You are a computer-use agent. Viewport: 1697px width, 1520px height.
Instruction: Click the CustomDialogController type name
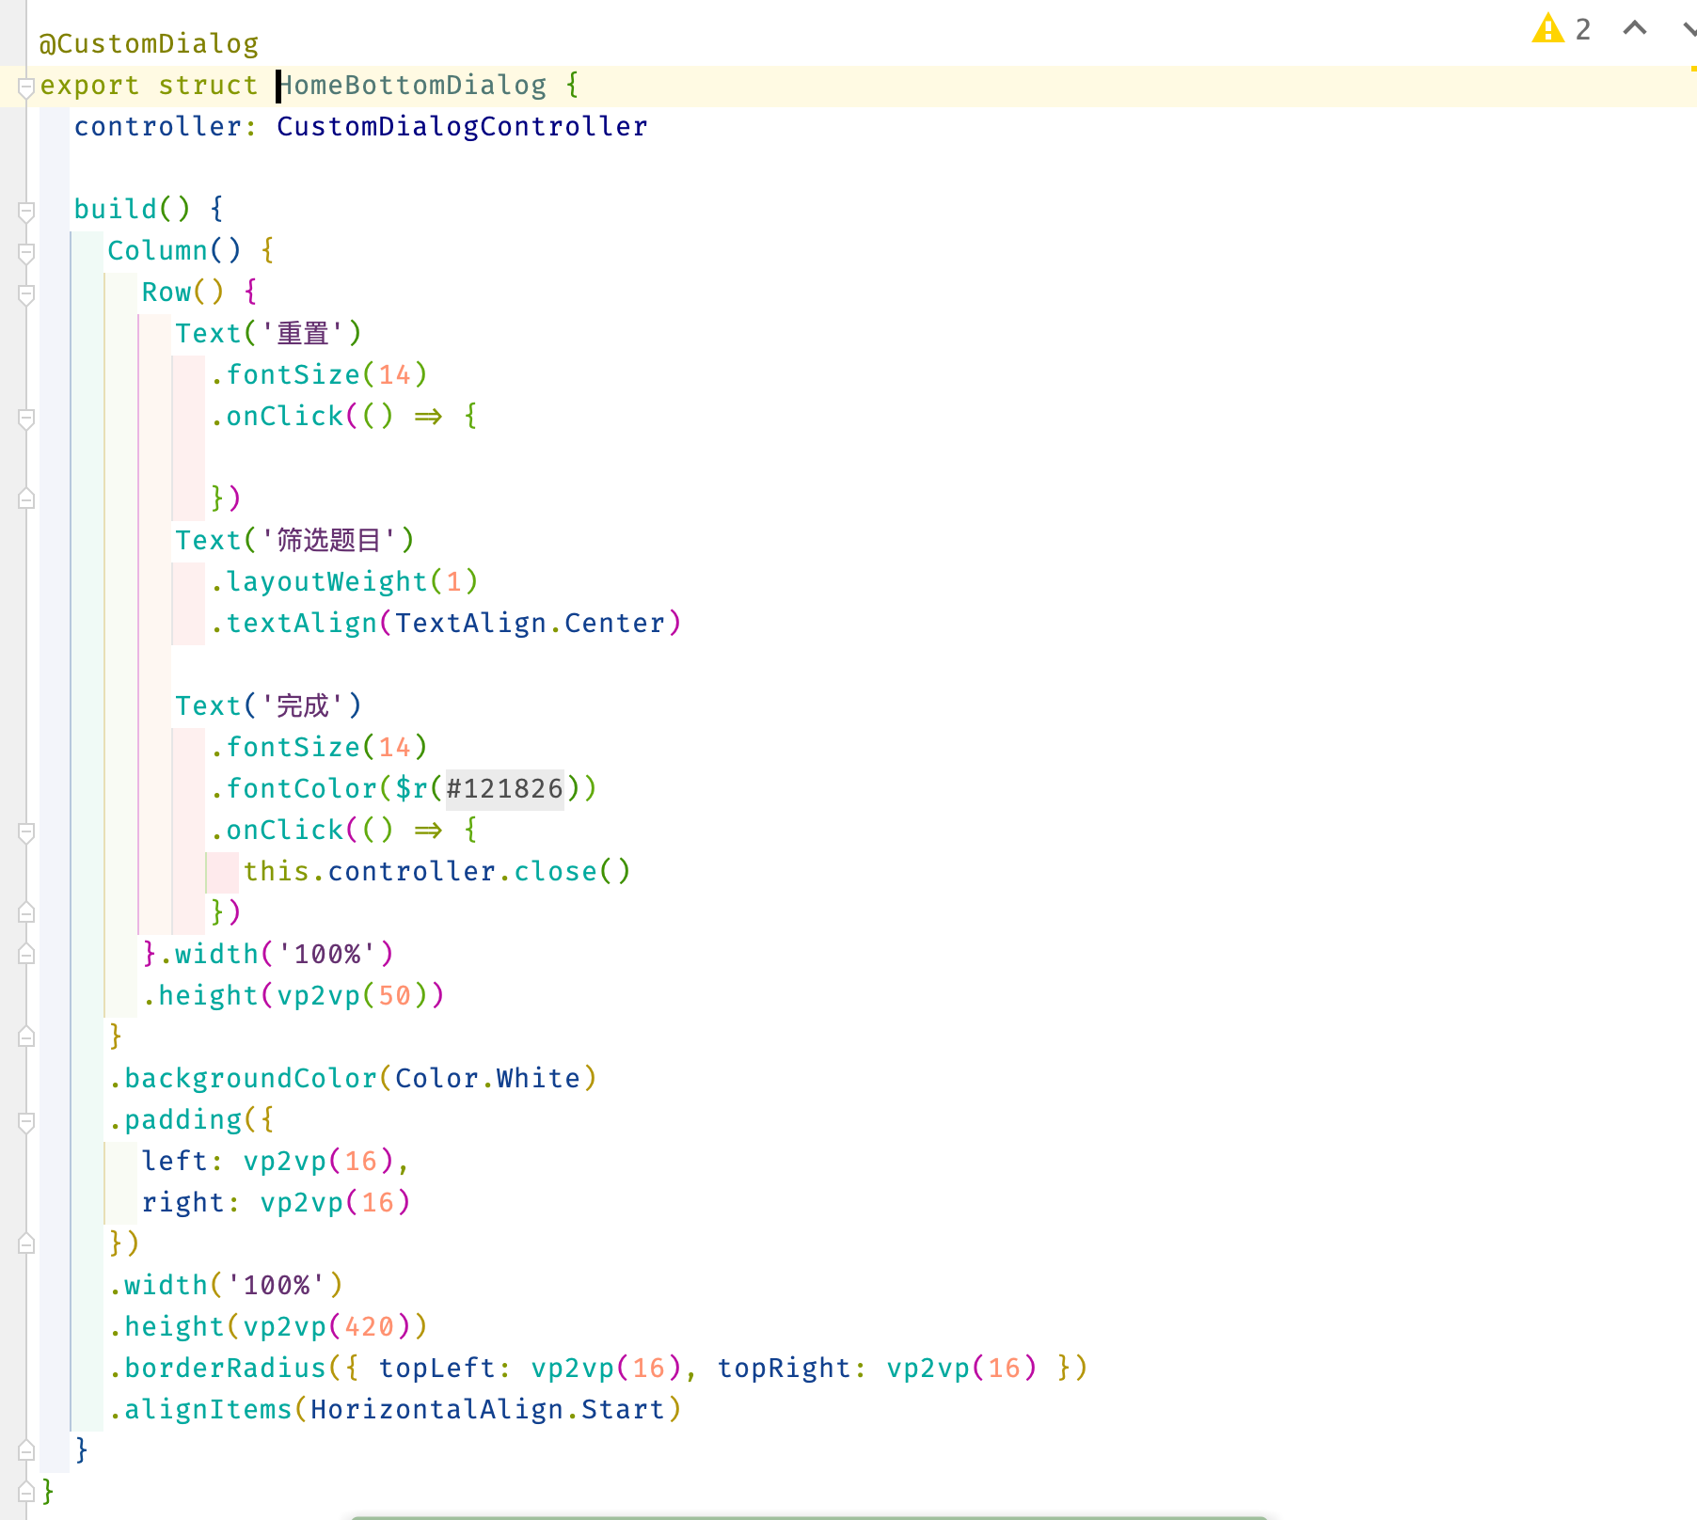[x=462, y=127]
